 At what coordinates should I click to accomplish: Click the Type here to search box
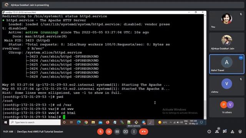click(x=35, y=122)
